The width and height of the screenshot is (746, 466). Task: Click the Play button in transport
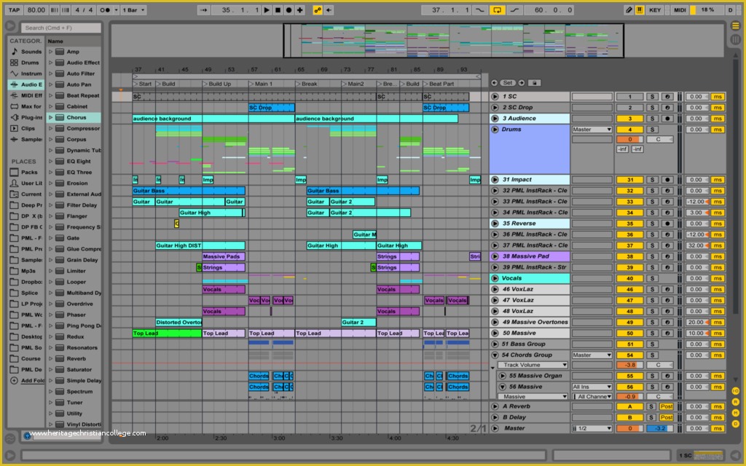[x=267, y=10]
